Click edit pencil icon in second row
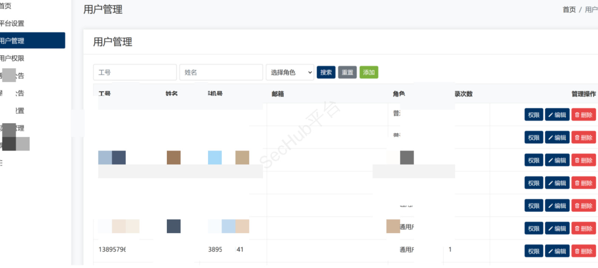Image resolution: width=598 pixels, height=268 pixels. point(551,138)
